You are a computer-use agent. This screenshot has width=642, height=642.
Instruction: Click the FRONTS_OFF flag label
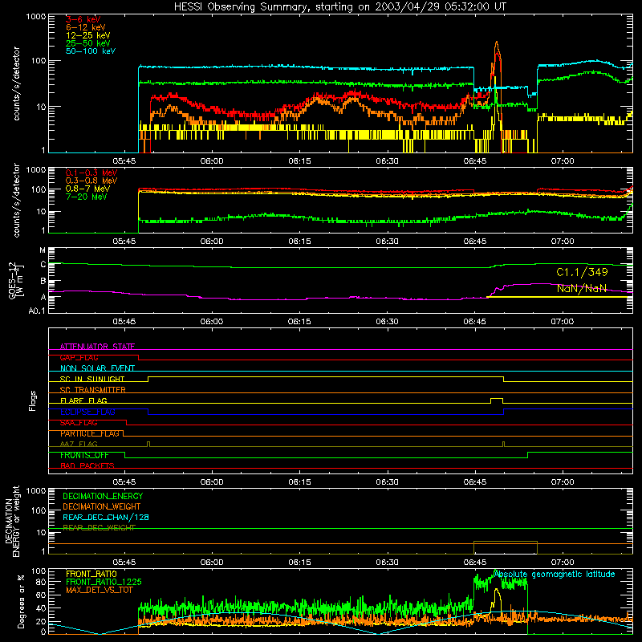[84, 455]
